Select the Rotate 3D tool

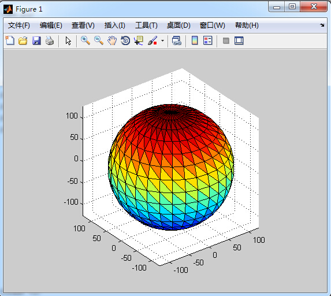125,40
